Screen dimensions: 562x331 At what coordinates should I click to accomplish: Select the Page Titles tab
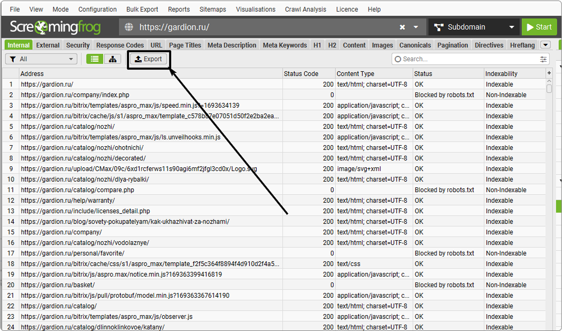(x=185, y=45)
